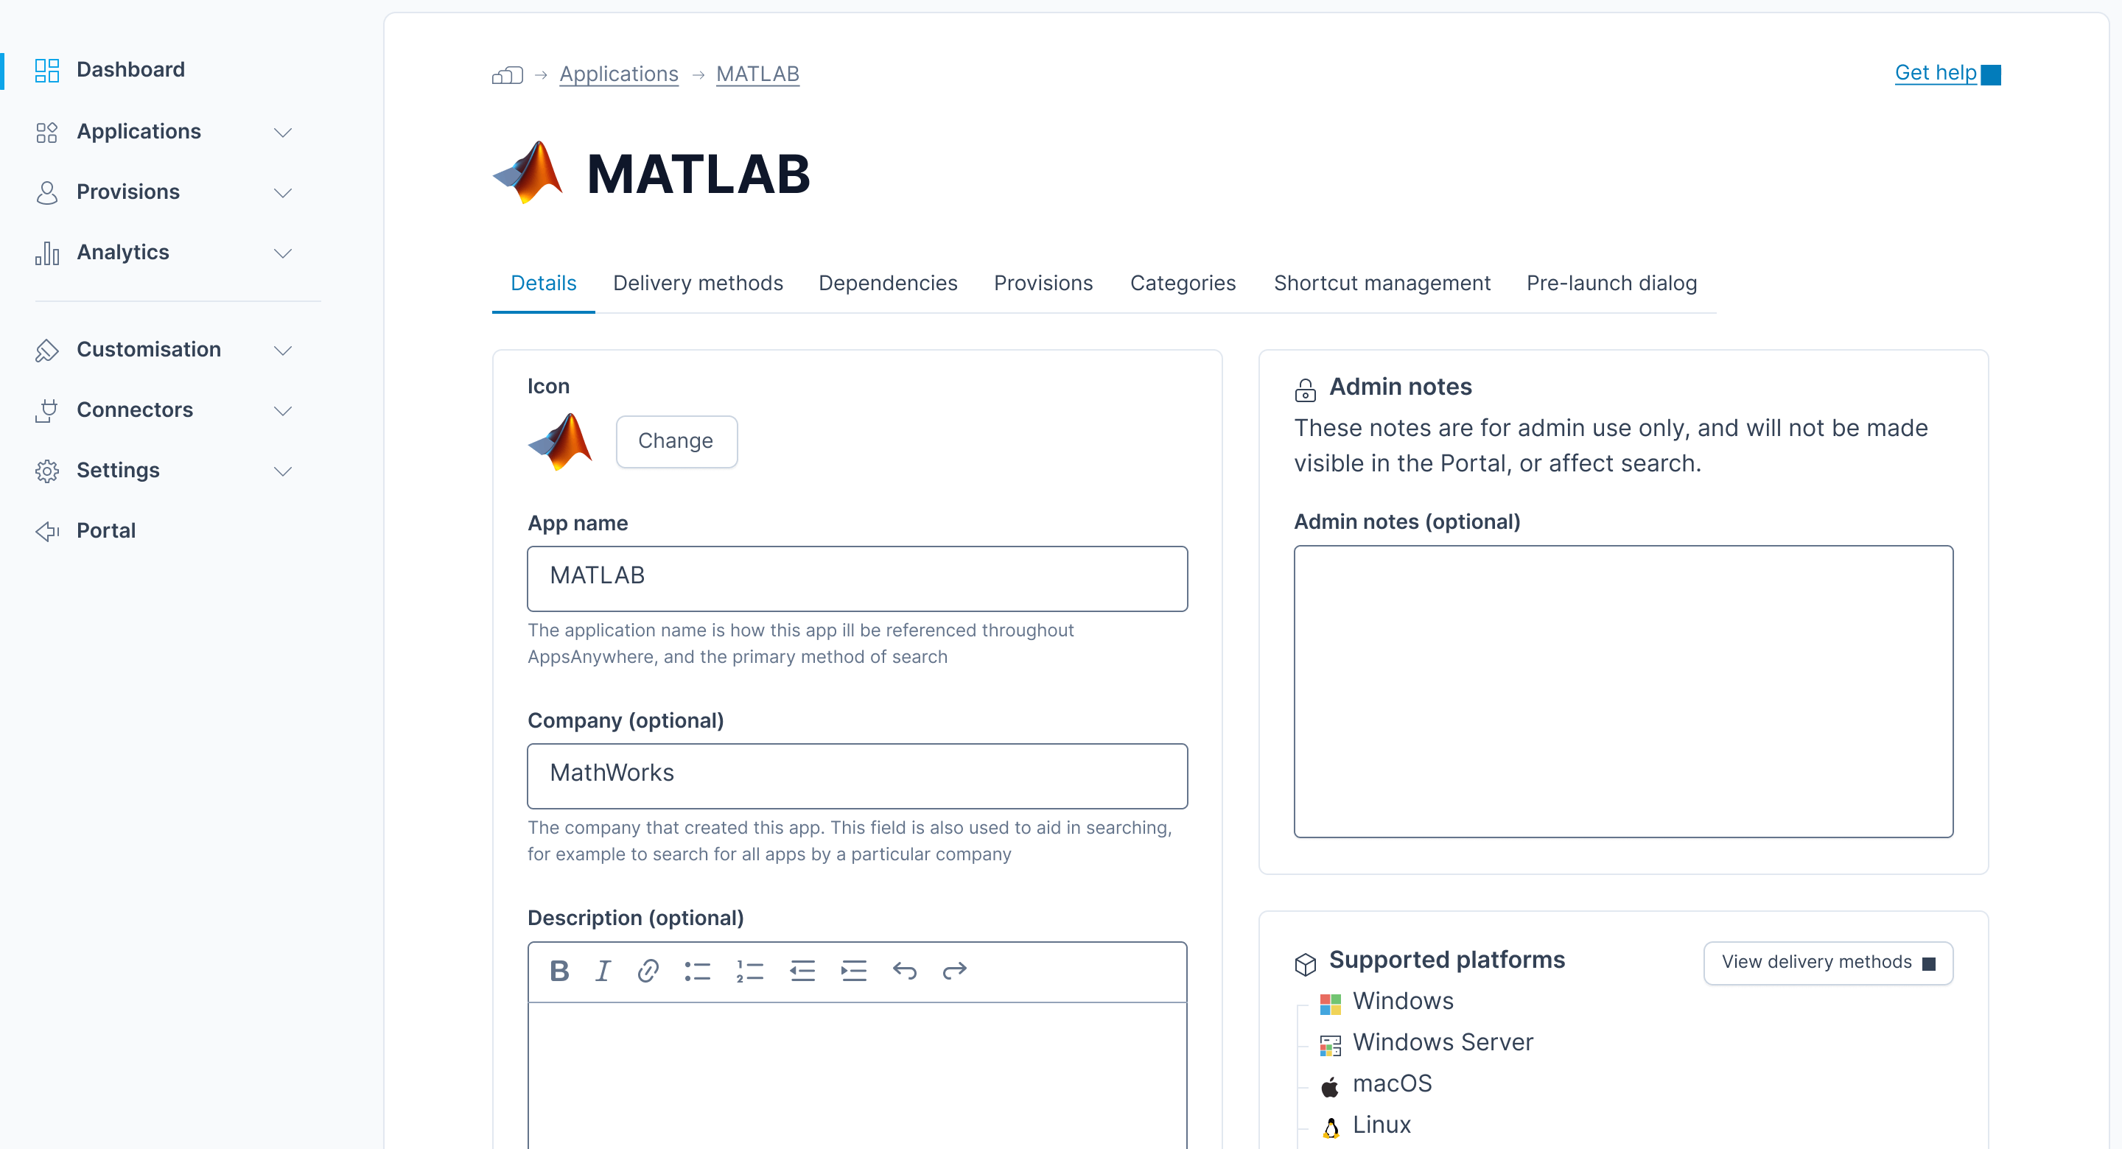The image size is (2122, 1149).
Task: Undo the last edit in description
Action: coord(905,971)
